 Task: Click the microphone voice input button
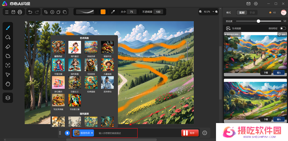[67, 133]
